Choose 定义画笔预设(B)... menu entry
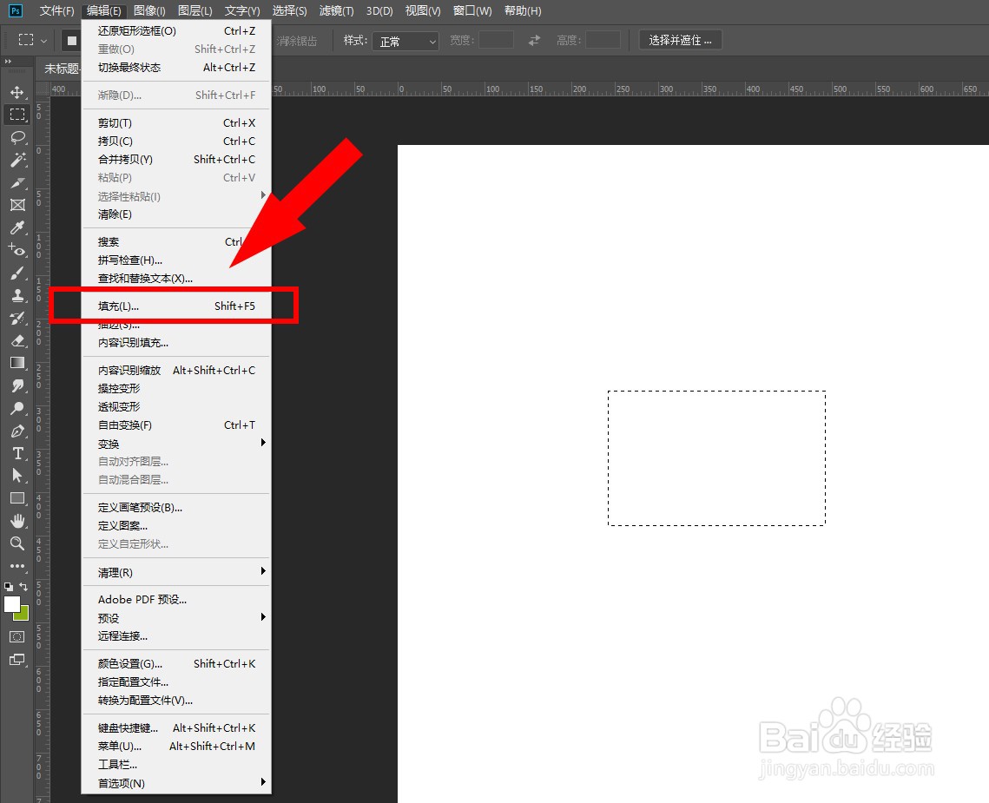Screen dimensions: 989x803 (176, 507)
